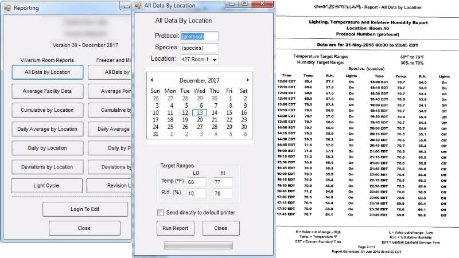Open Daily by Location report
This screenshot has width=459, height=258.
[48, 148]
